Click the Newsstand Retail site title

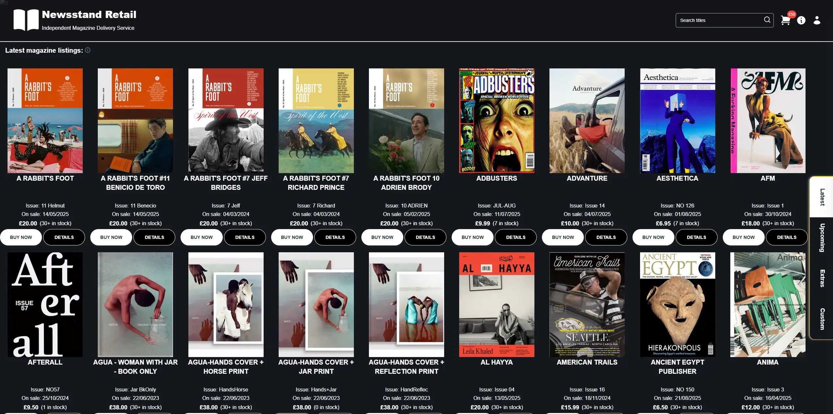click(89, 14)
